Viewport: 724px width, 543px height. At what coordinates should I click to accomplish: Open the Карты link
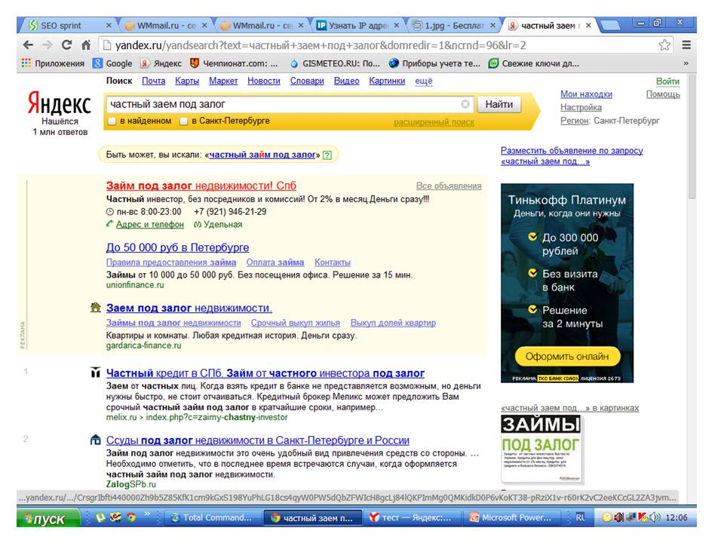[187, 81]
